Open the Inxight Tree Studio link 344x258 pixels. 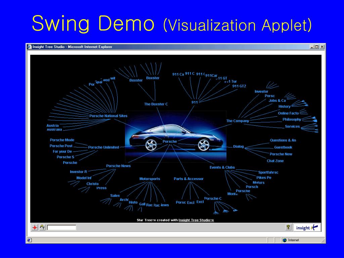pos(196,220)
